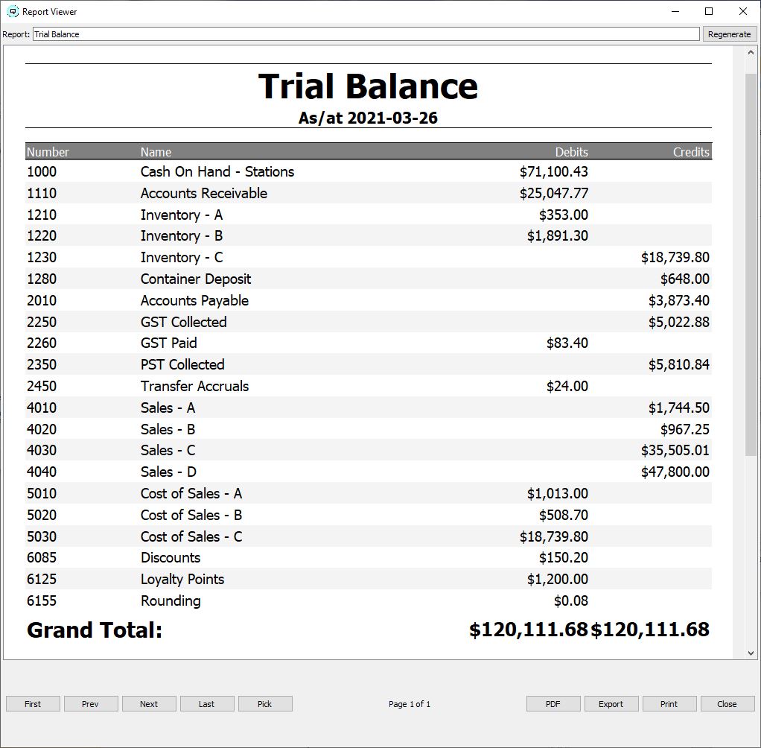
Task: Click the $5,022.88 credit amount
Action: [x=679, y=322]
